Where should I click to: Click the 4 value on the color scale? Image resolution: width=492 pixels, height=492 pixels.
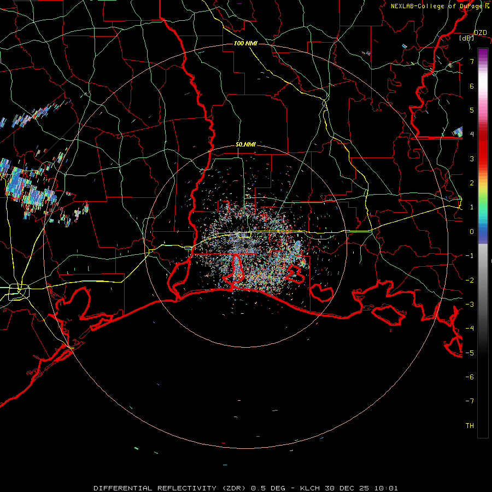click(x=472, y=134)
